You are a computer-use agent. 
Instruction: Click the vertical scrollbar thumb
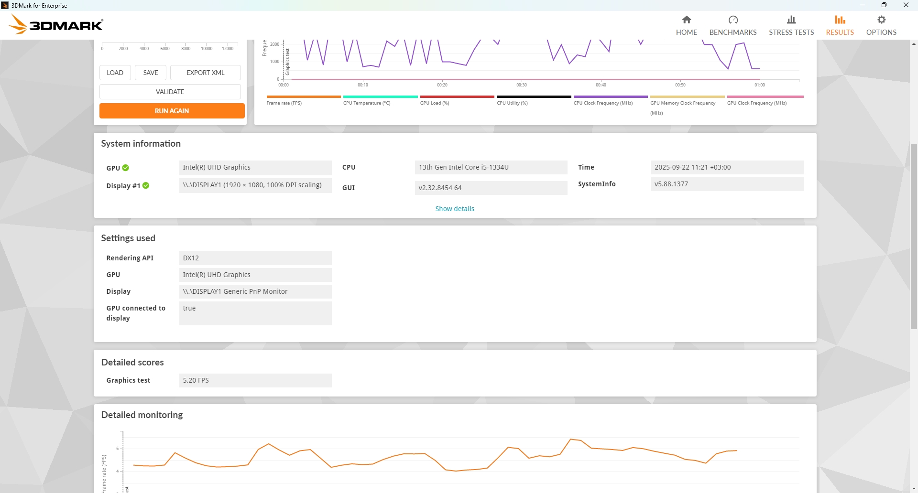click(x=914, y=236)
